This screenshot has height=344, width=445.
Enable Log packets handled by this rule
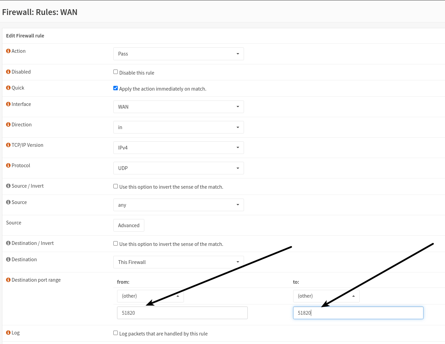pos(116,333)
